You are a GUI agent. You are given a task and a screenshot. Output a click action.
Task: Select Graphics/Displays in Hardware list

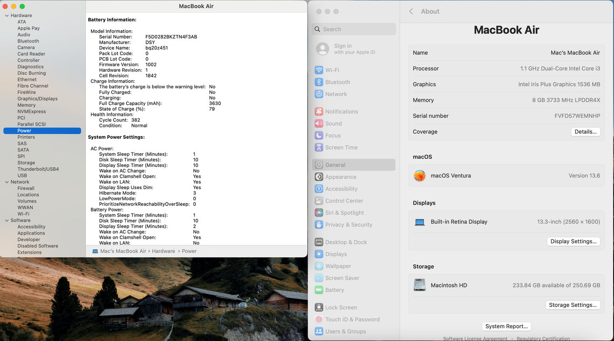(37, 99)
